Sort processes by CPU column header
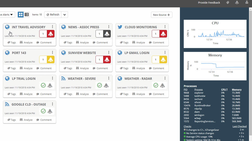252x141 pixels. tap(224, 89)
